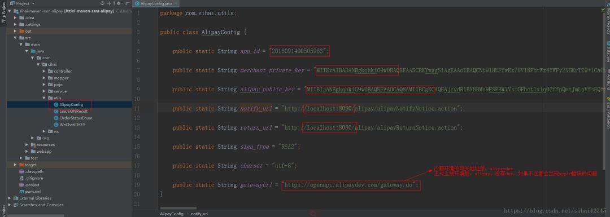
Task: Close the AlipayConfig.java tab
Action: coord(176,3)
